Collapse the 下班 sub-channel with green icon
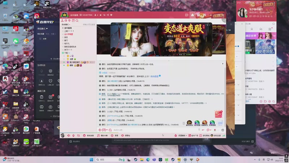 tap(63, 53)
